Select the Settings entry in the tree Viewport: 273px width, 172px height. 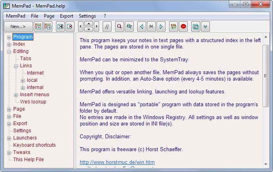(x=22, y=131)
